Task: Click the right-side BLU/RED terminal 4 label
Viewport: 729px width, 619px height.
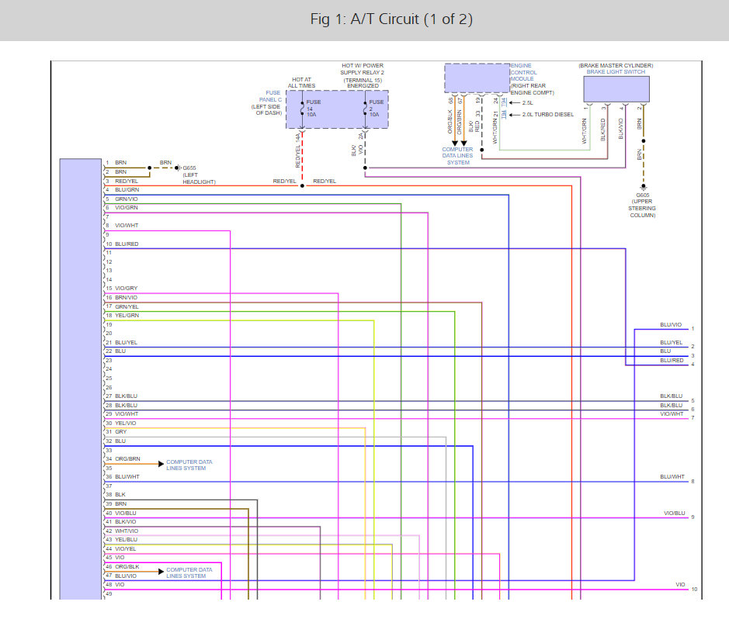Action: [672, 361]
